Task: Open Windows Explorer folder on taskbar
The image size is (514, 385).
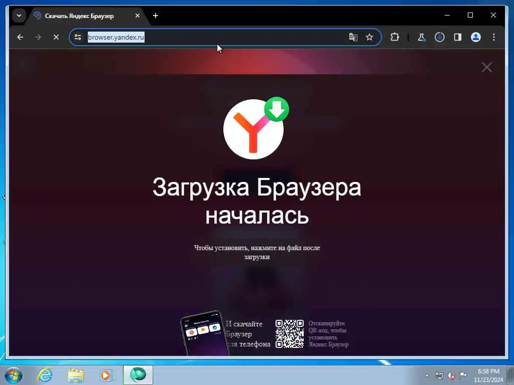Action: coord(76,375)
